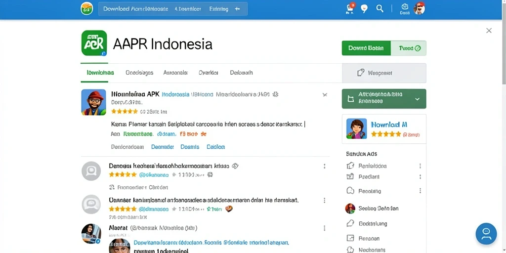The height and width of the screenshot is (253, 506).
Task: Open three-dot menu next to 'Peooitiig'
Action: pos(420,191)
